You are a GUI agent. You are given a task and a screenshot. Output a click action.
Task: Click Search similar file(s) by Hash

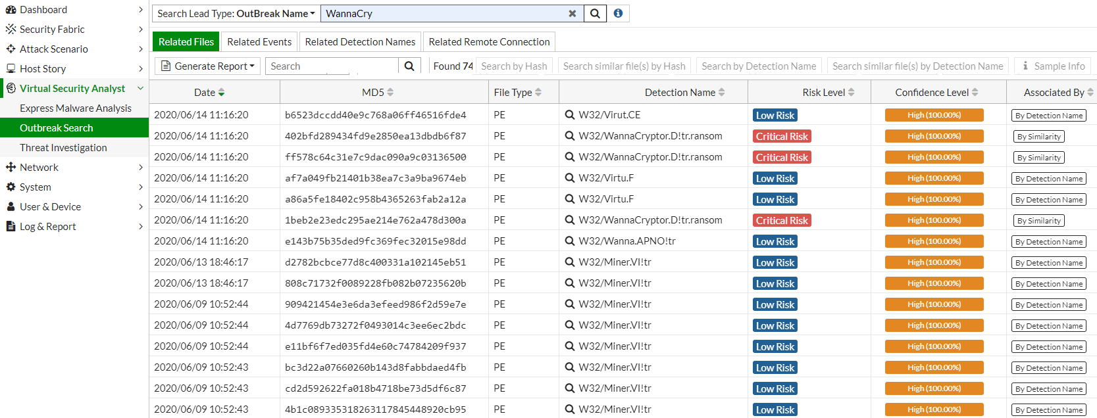coord(624,66)
